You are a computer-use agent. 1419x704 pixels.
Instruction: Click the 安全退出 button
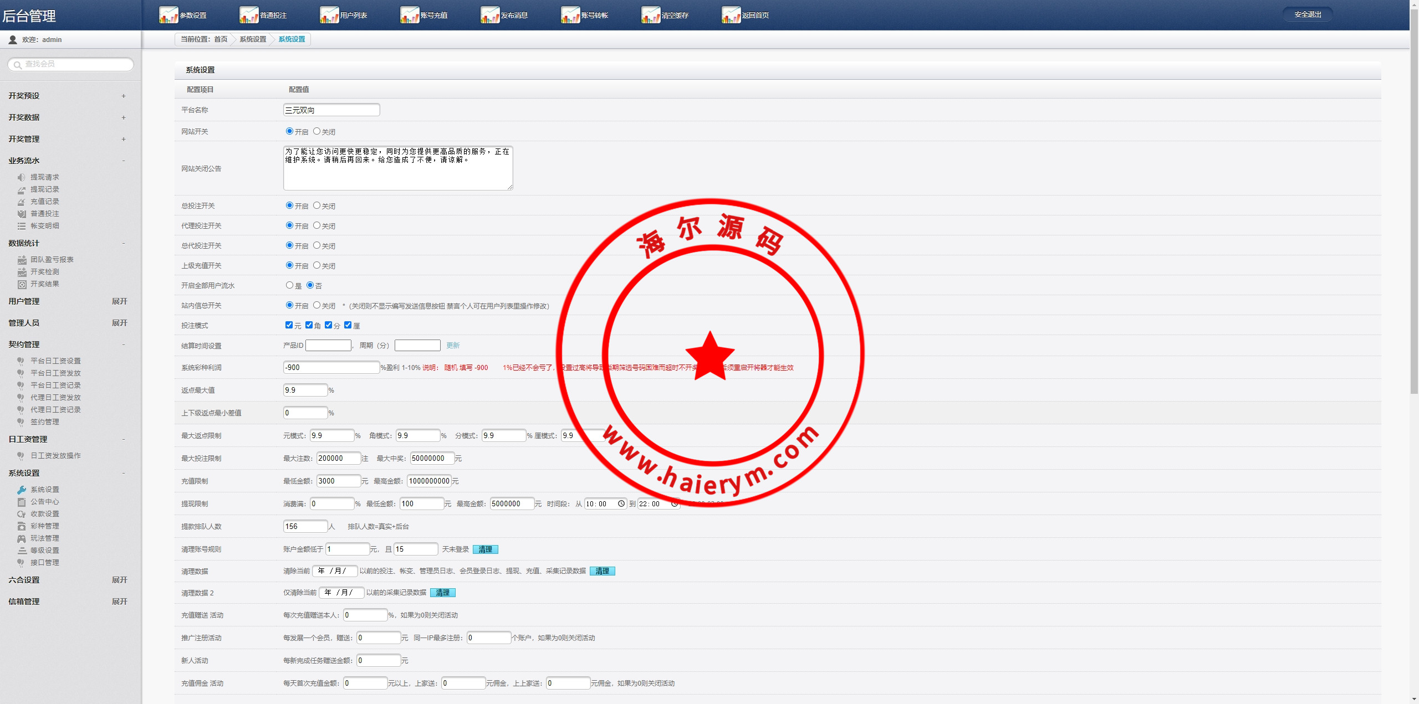click(x=1308, y=14)
